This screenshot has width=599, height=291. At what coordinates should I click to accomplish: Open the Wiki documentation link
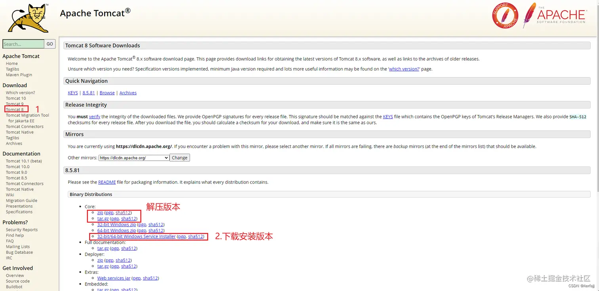click(10, 195)
